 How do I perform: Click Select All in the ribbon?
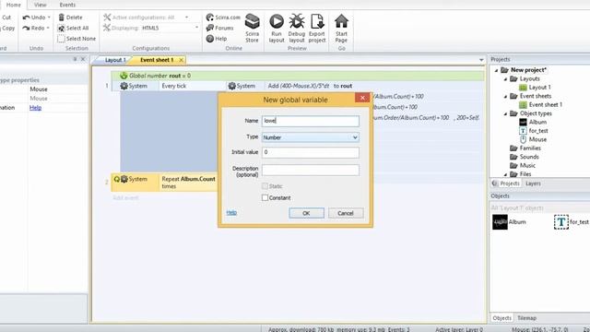[x=73, y=28]
